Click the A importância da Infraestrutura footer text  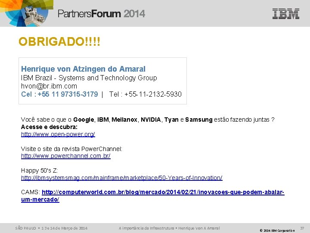(169, 228)
